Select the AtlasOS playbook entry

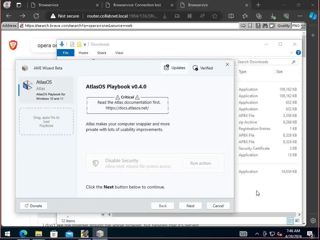46,90
